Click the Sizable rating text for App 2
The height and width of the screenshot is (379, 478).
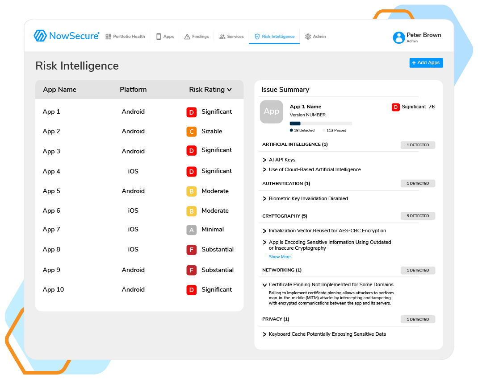[x=212, y=132]
